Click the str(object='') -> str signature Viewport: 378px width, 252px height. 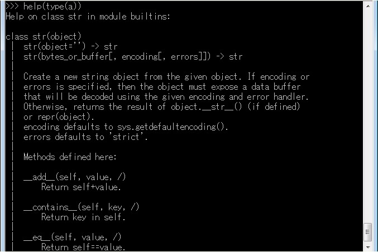point(70,46)
